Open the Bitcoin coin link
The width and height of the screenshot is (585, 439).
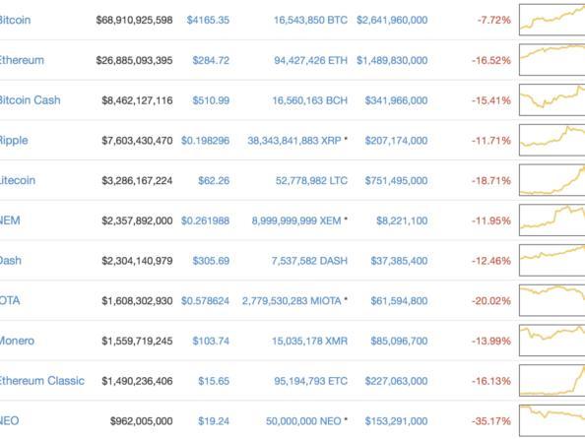point(15,20)
